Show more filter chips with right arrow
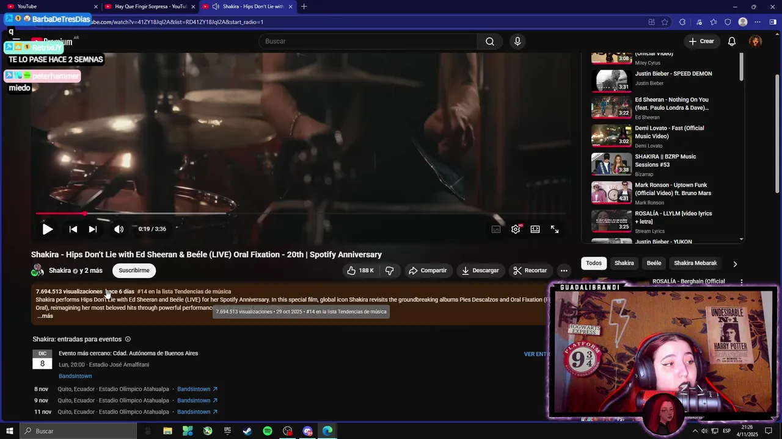 [x=735, y=264]
